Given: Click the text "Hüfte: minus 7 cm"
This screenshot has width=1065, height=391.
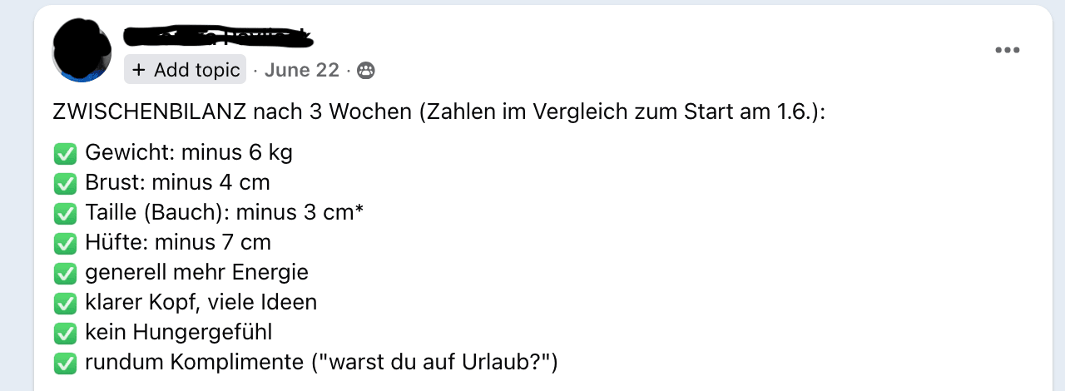Looking at the screenshot, I should pyautogui.click(x=178, y=243).
